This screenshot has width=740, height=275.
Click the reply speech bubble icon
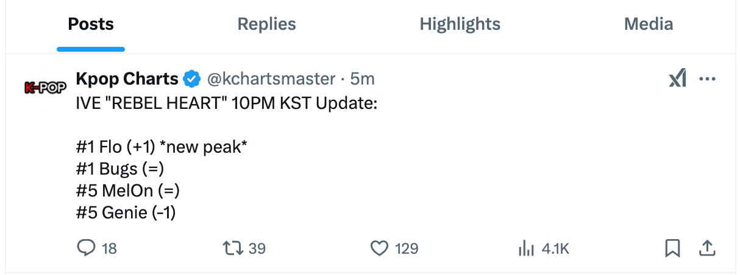(x=86, y=248)
